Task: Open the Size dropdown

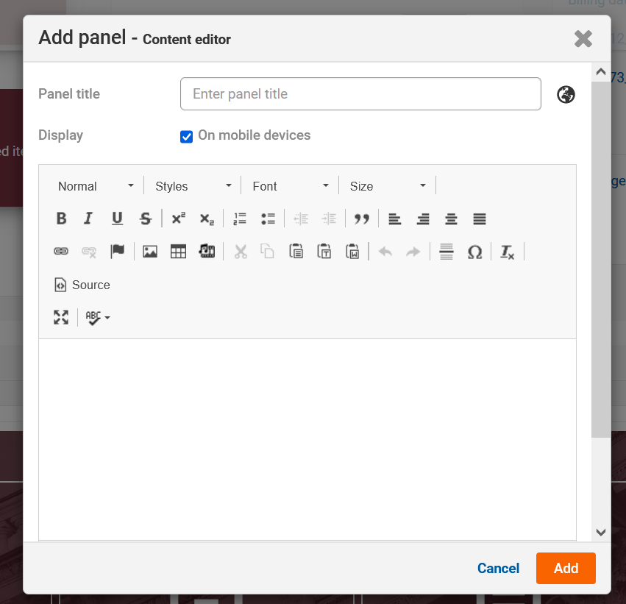Action: [388, 186]
